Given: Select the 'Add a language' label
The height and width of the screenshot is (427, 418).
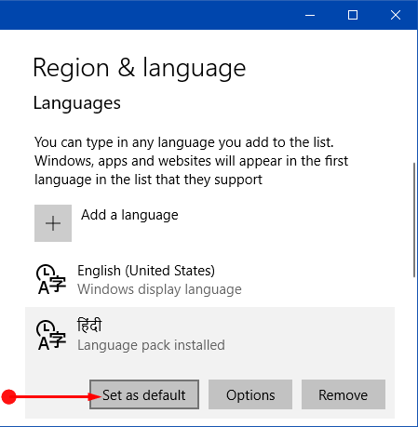Looking at the screenshot, I should point(129,215).
